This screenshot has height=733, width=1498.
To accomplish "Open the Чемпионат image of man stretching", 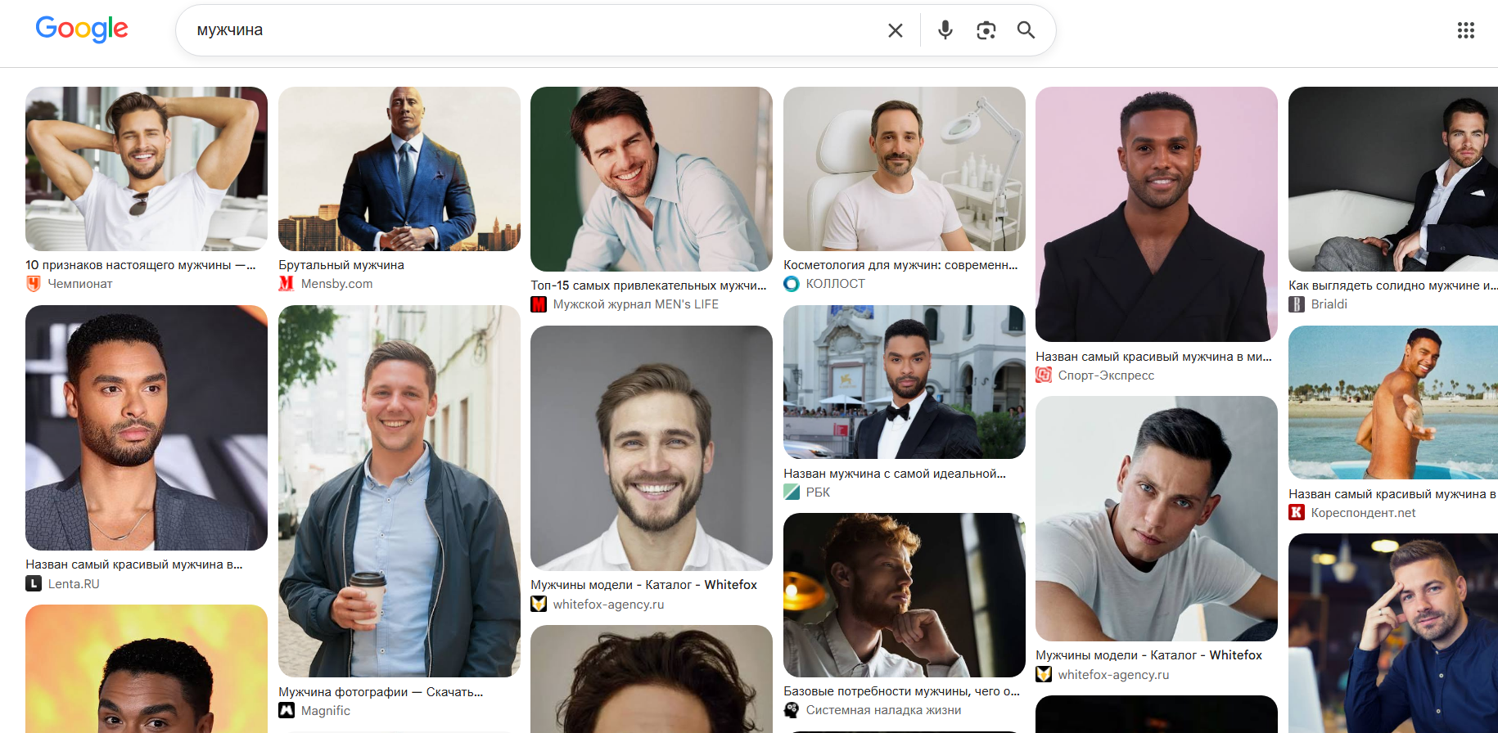I will (147, 169).
